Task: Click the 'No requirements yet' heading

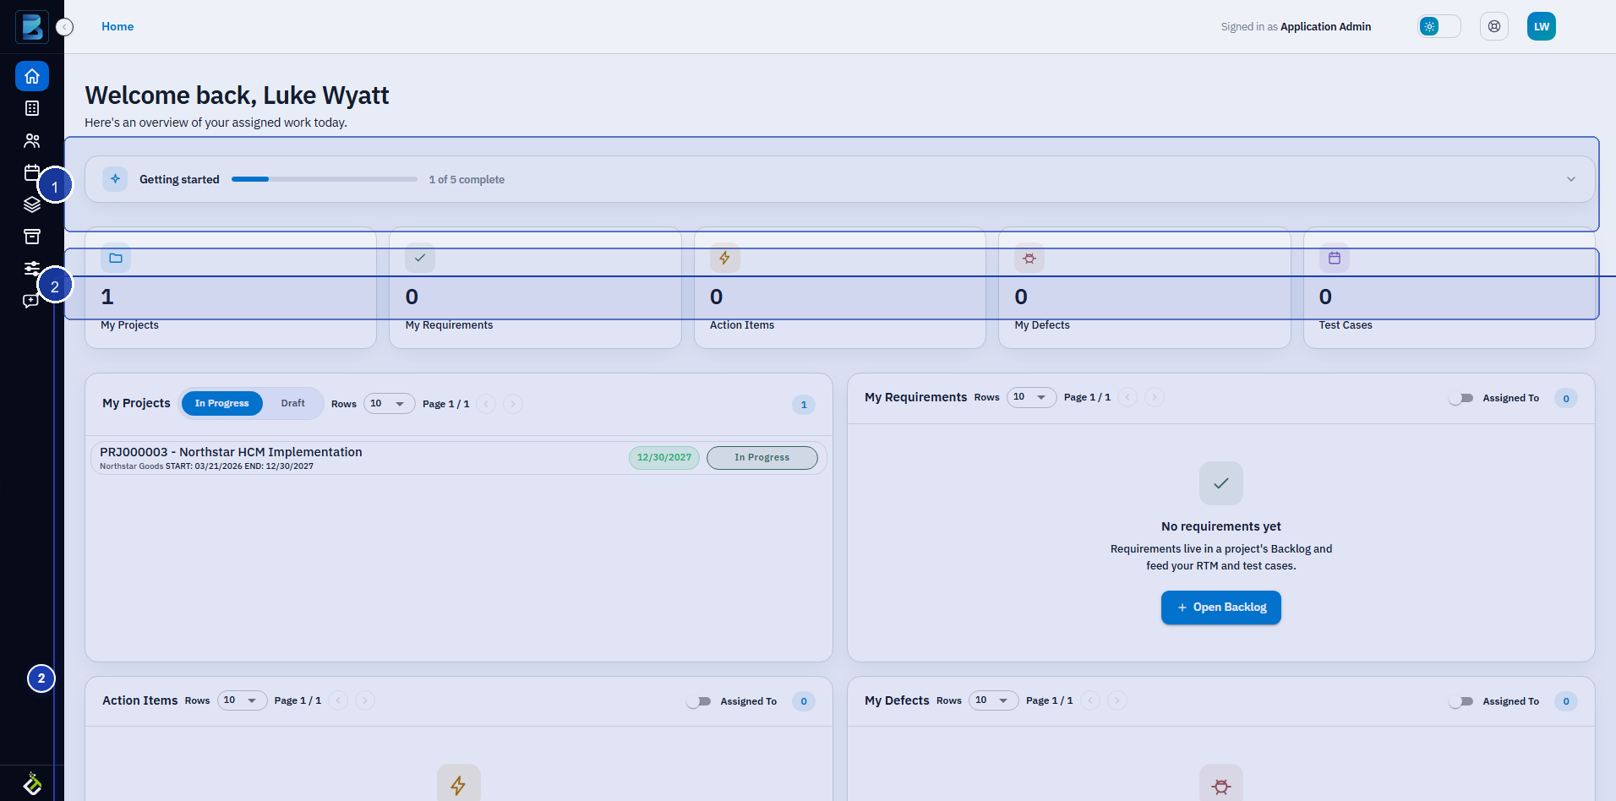Action: (1221, 526)
